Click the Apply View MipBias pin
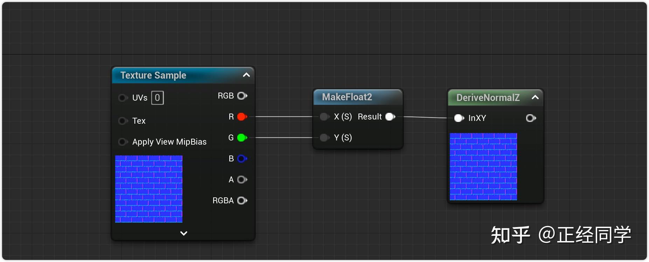 [x=123, y=142]
